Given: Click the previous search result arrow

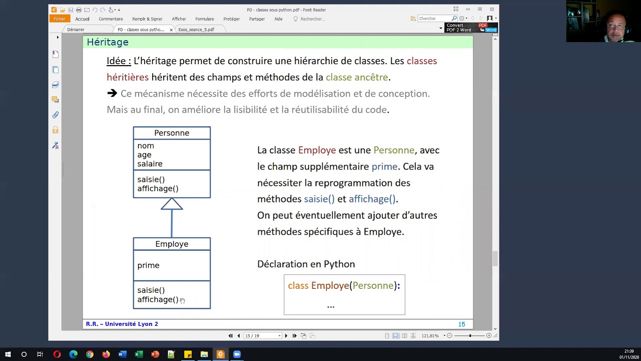Looking at the screenshot, I should coord(472,19).
